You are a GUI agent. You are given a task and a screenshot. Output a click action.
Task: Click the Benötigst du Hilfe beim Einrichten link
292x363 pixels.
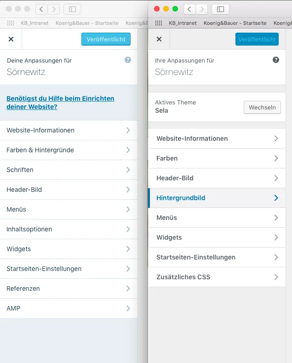coord(60,103)
